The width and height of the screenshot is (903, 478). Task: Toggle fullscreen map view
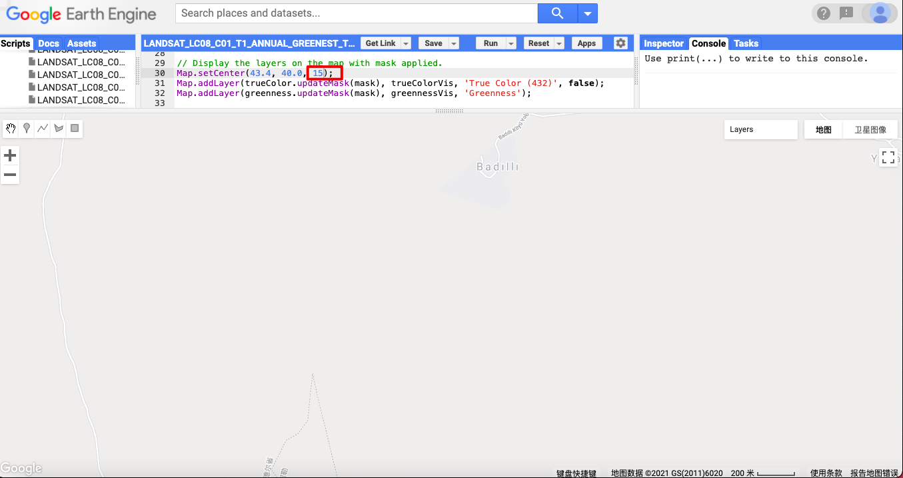point(888,157)
